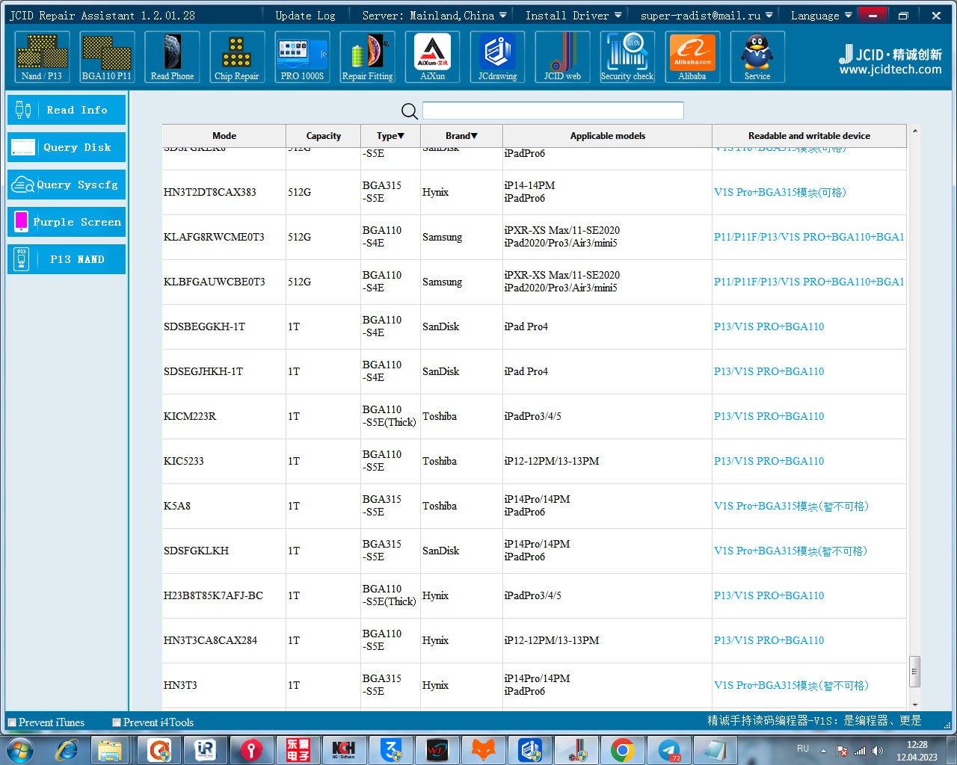Open the Update Log menu

[305, 15]
